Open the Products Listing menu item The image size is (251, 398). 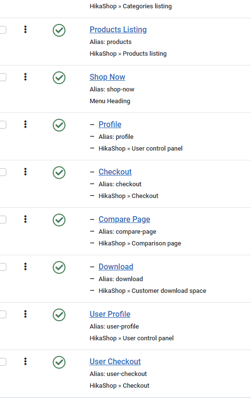click(x=118, y=29)
